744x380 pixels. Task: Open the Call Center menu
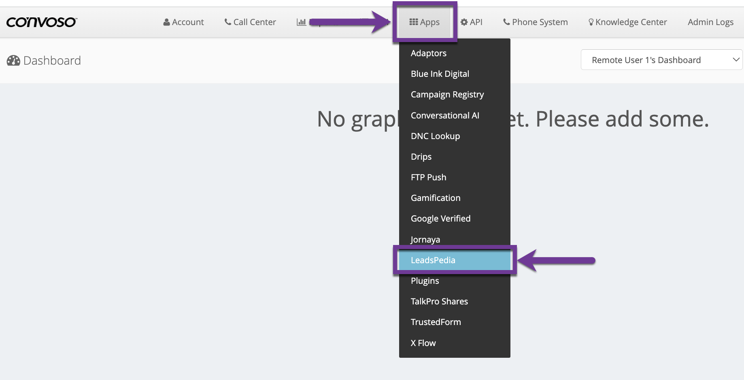click(x=250, y=22)
